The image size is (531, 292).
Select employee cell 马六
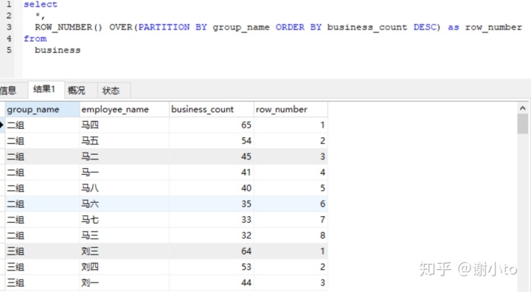[x=125, y=204]
